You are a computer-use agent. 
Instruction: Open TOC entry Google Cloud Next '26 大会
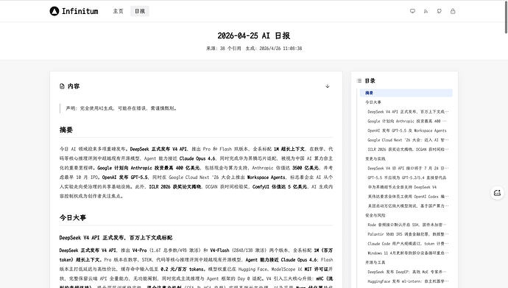(408, 140)
